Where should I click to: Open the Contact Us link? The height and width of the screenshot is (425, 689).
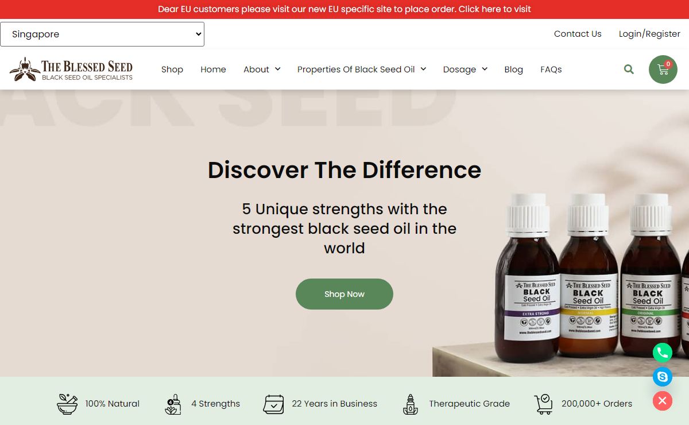click(578, 34)
